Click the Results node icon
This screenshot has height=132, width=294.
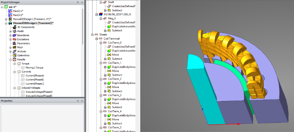[14, 60]
